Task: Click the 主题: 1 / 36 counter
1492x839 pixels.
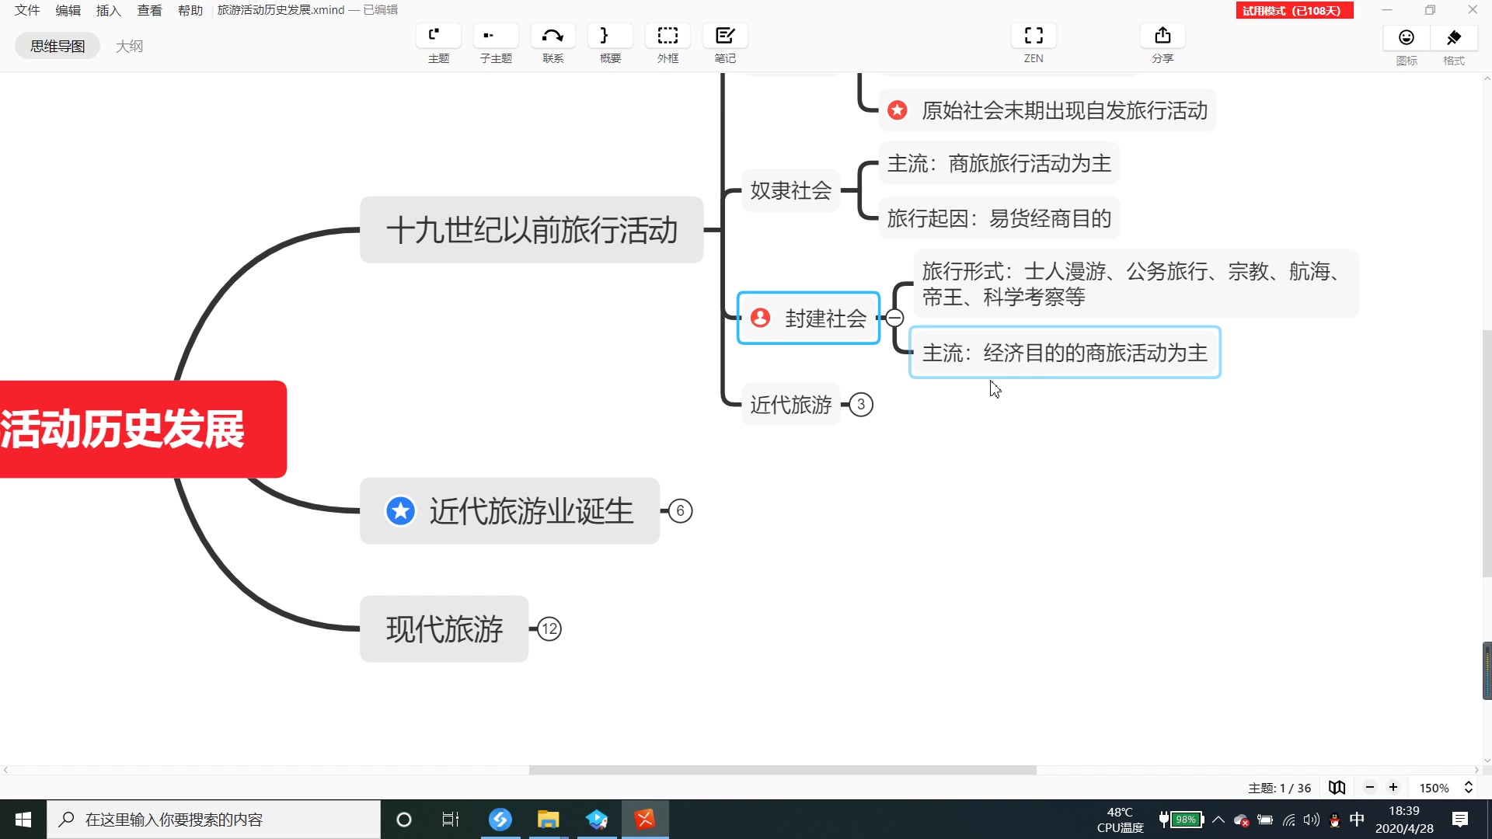Action: pos(1279,788)
